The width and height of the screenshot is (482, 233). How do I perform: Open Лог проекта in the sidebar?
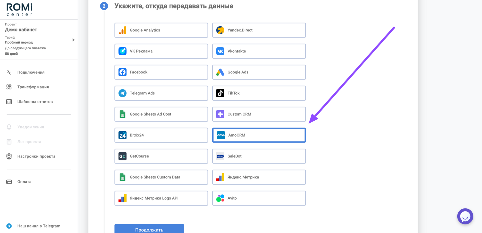coord(29,142)
